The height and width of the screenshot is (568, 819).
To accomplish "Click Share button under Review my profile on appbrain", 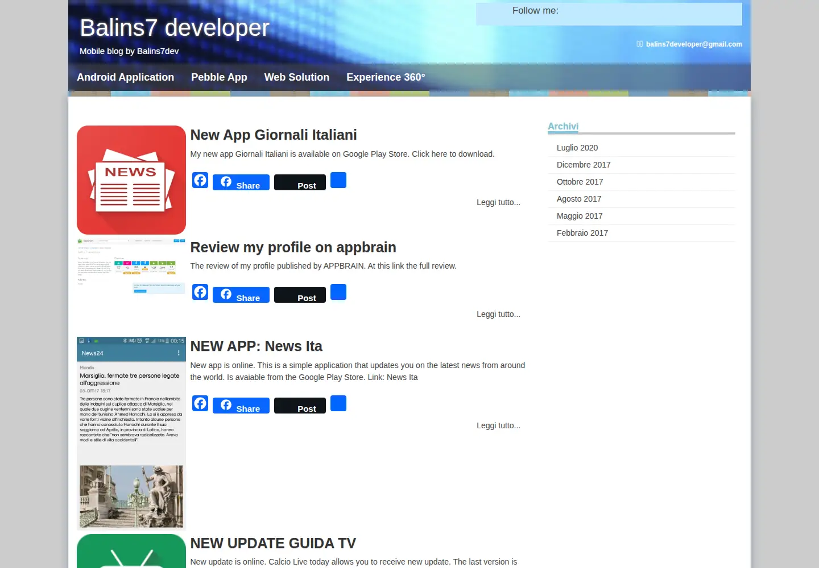I will pos(241,295).
